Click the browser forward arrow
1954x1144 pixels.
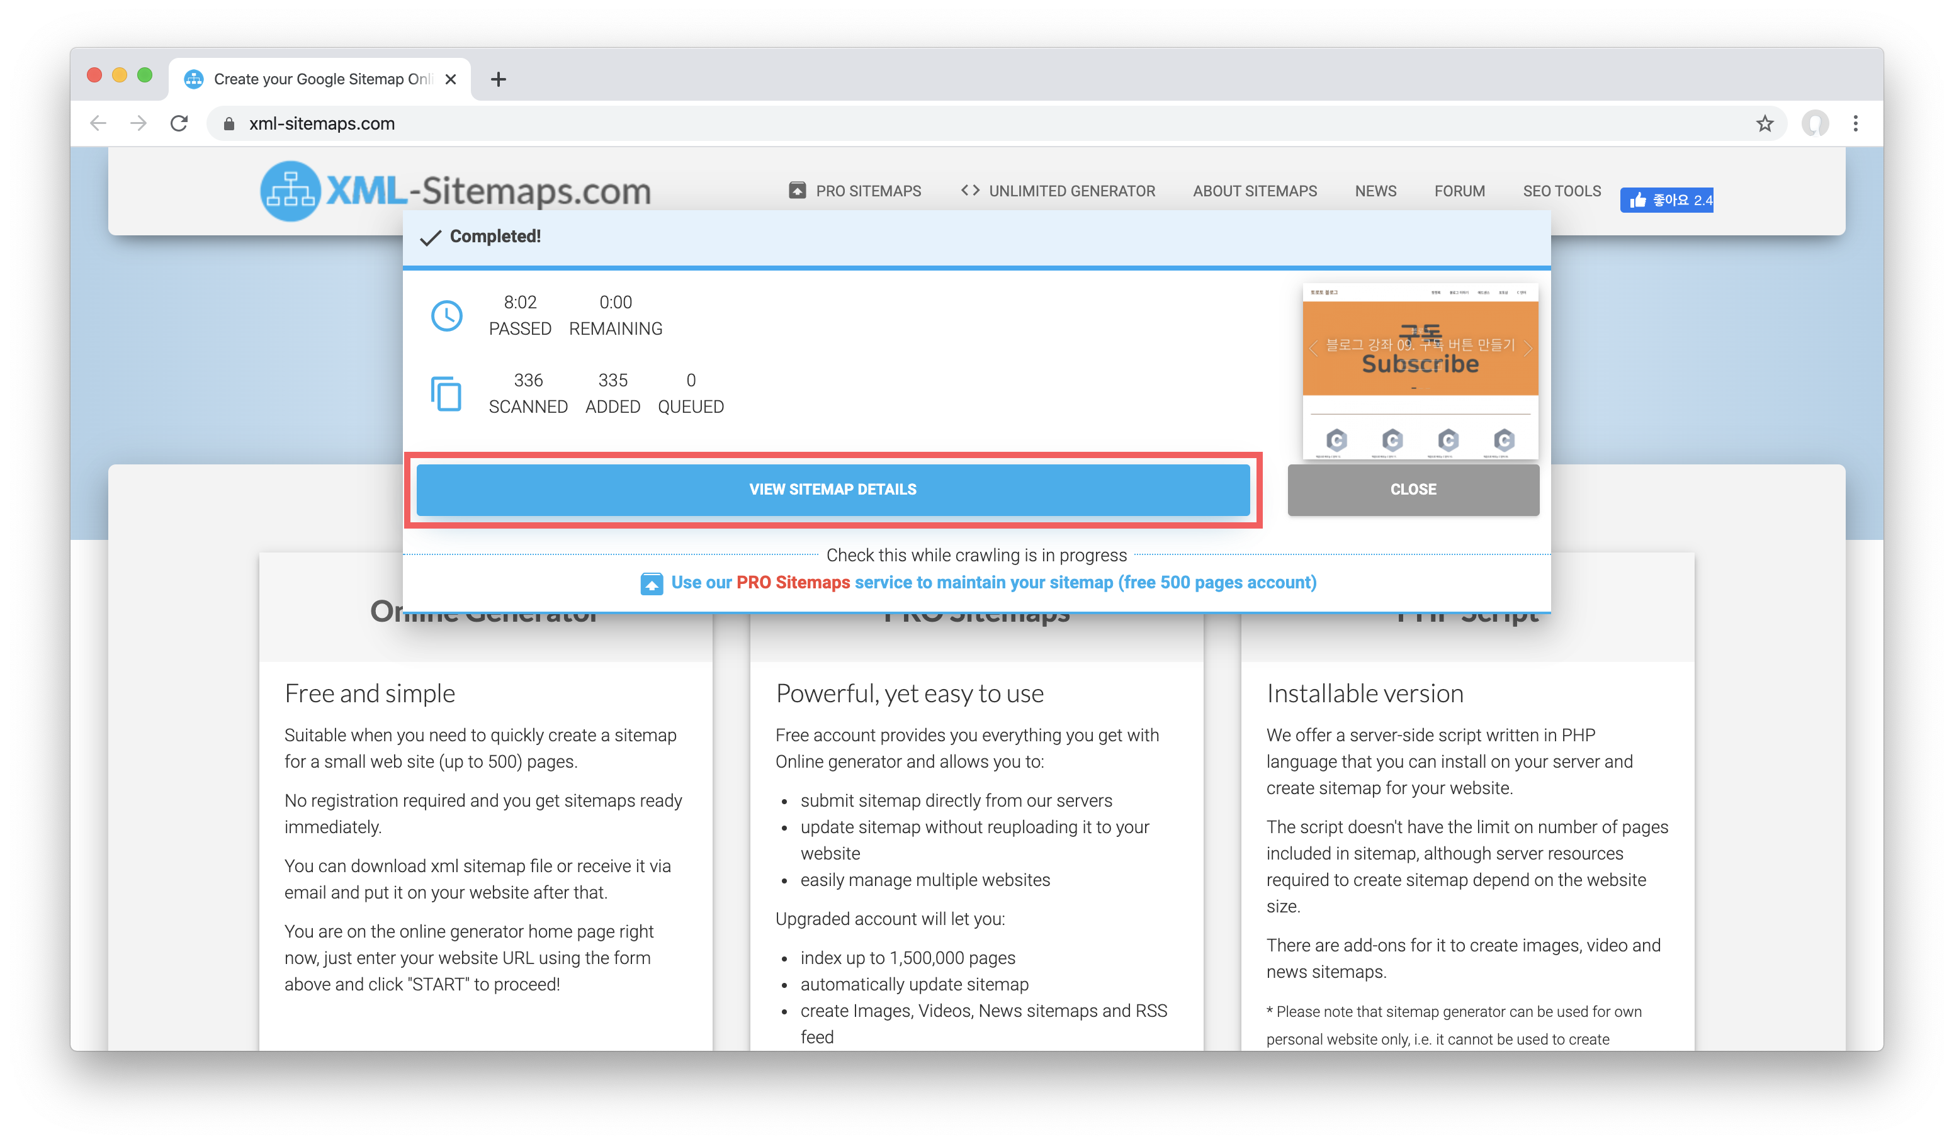[138, 123]
